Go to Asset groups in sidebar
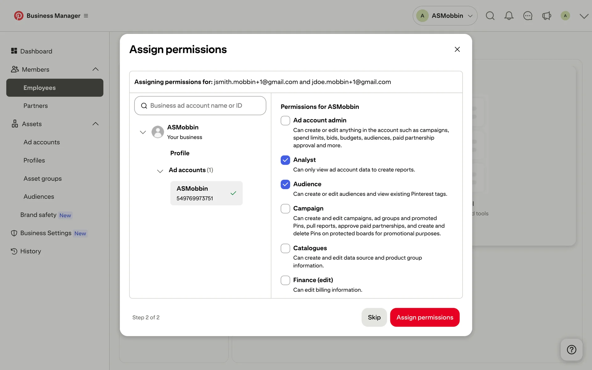Viewport: 592px width, 370px height. (x=43, y=179)
